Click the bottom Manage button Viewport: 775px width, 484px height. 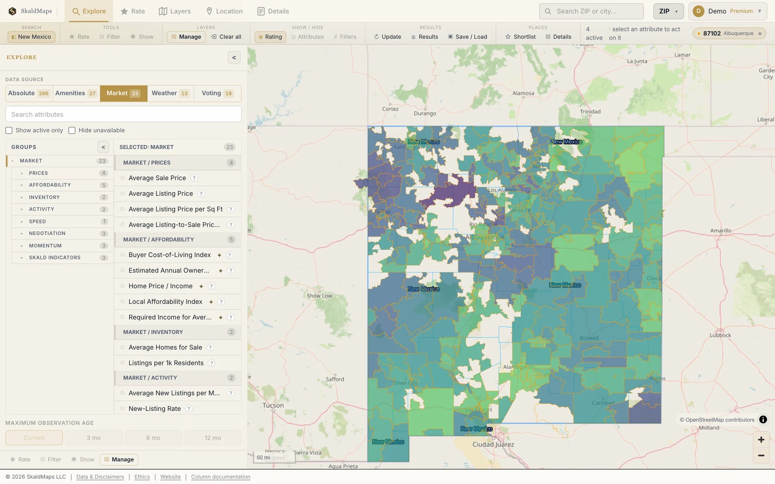(119, 460)
